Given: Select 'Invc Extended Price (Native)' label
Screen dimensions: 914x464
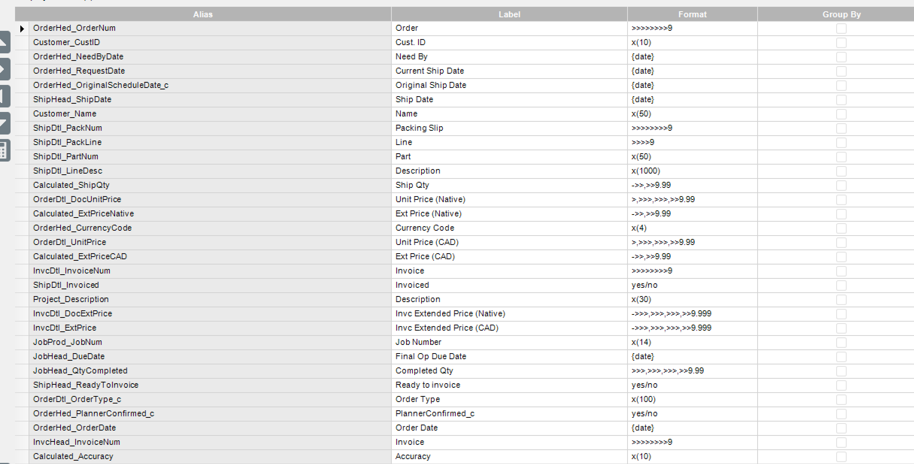Looking at the screenshot, I should pyautogui.click(x=509, y=314).
